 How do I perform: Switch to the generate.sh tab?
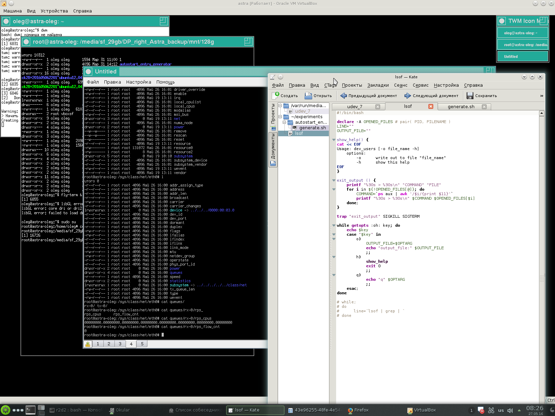pyautogui.click(x=461, y=107)
